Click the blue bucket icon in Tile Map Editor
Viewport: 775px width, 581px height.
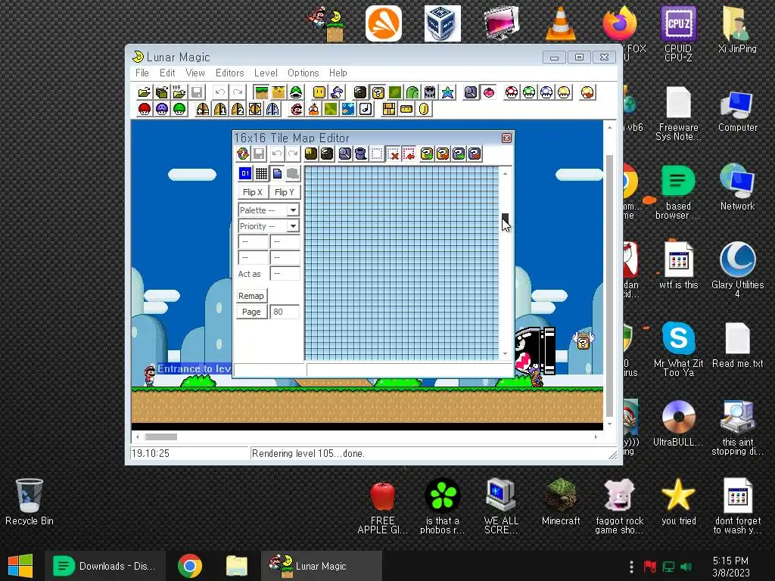coord(361,154)
